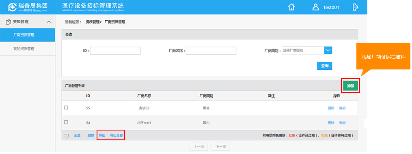Screen dimensions: 412x154
Task: Click the 厂商名称 search input field
Action: [x=211, y=51]
